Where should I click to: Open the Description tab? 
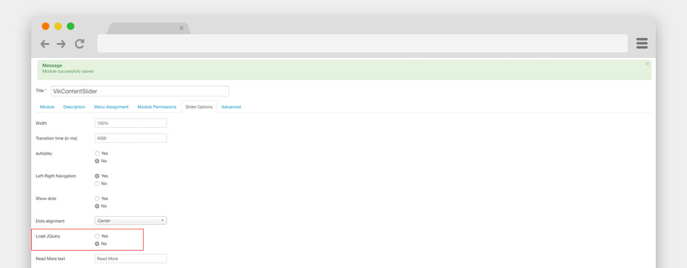(74, 107)
